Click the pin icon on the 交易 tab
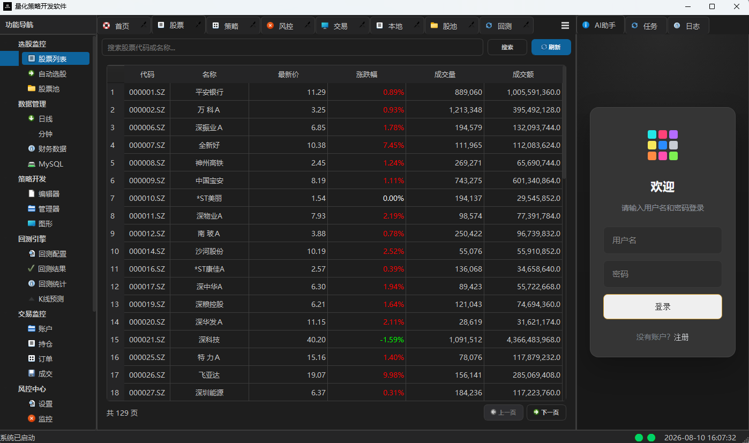The width and height of the screenshot is (749, 443). (x=362, y=25)
